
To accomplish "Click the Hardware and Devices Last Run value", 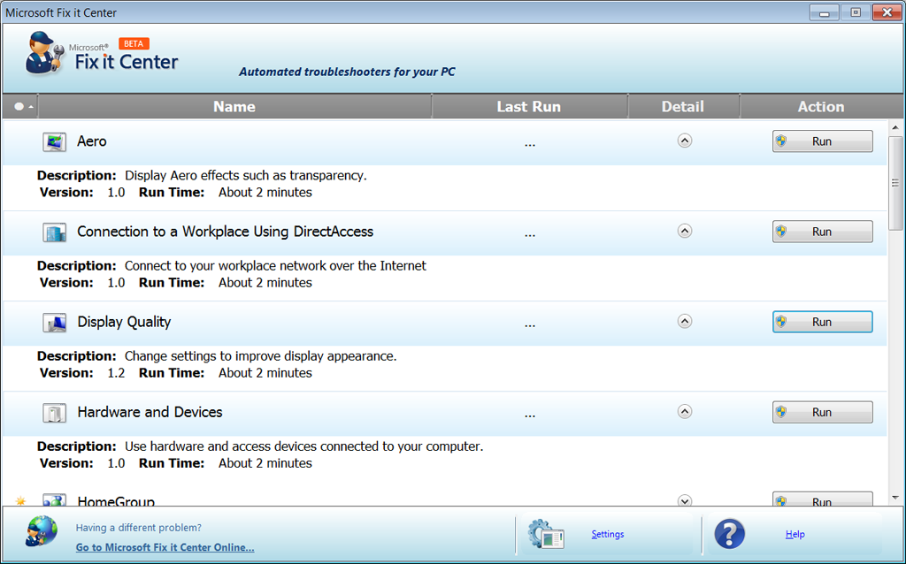I will pos(530,415).
